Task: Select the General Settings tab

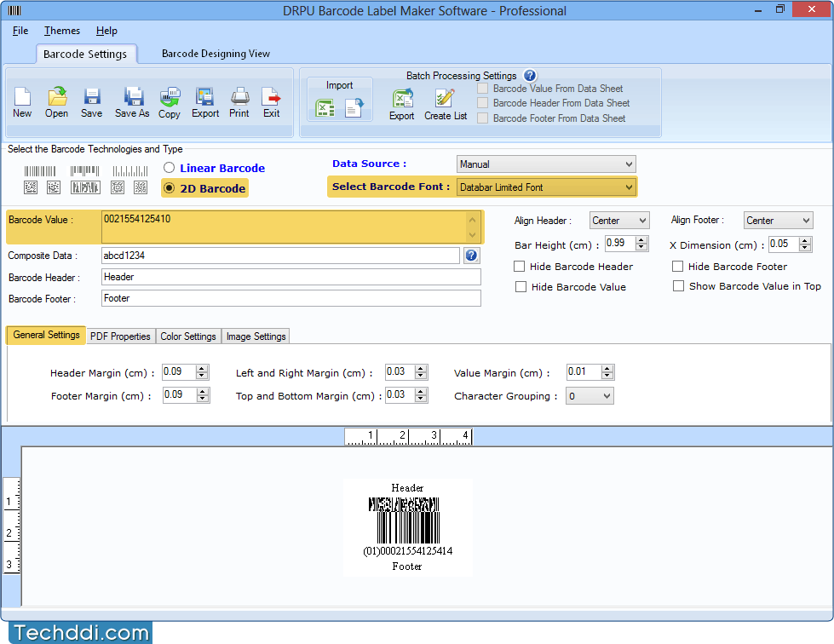Action: 46,335
